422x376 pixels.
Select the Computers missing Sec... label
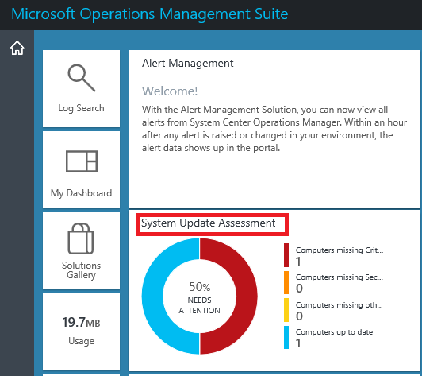coord(340,277)
